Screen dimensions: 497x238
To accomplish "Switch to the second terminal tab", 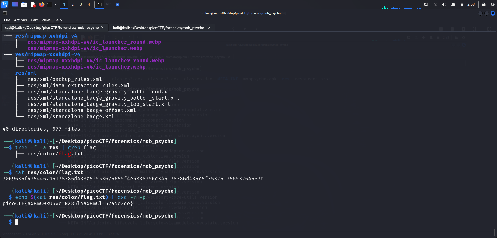I will (x=159, y=28).
